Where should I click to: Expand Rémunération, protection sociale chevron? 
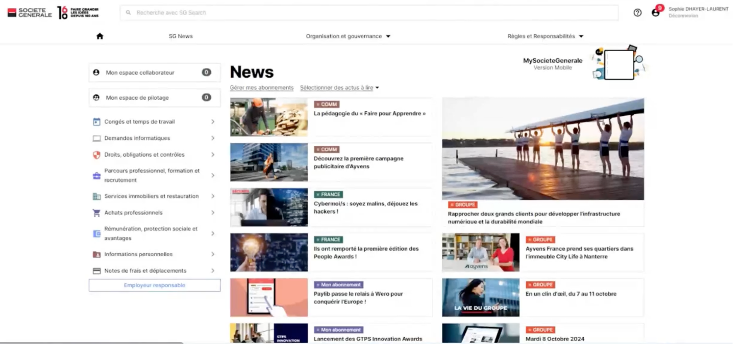tap(213, 234)
